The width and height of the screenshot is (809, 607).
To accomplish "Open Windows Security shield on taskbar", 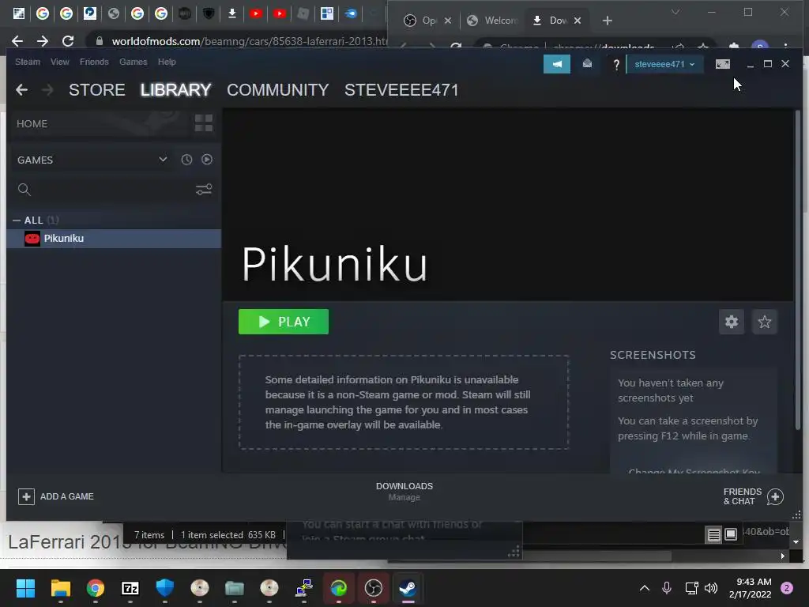I will [164, 588].
